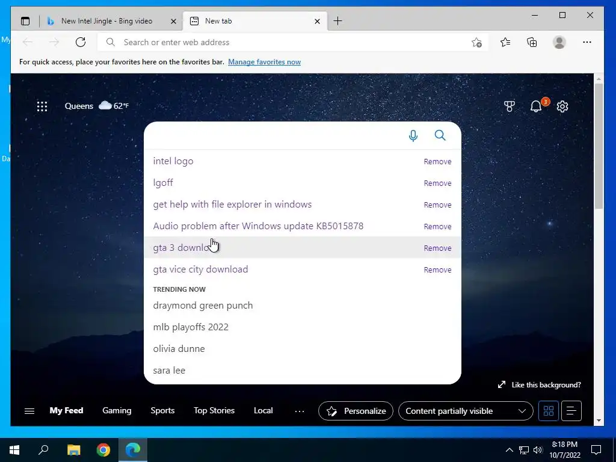Click the Forward navigation arrow
616x462 pixels.
pos(54,42)
